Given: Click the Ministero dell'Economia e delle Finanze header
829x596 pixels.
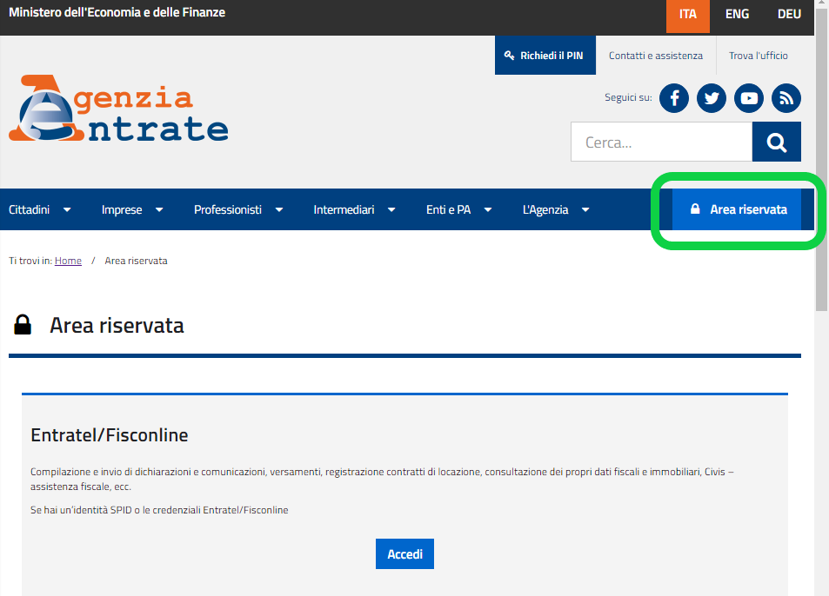Looking at the screenshot, I should (117, 13).
